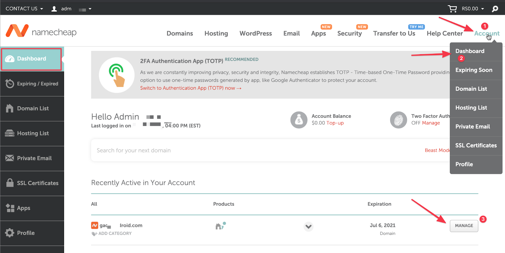Open the Apps menu in the top navigation
The width and height of the screenshot is (505, 253).
318,33
